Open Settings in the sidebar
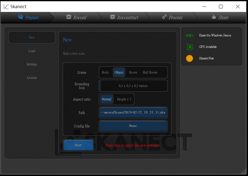The image size is (248, 176). [x=32, y=64]
